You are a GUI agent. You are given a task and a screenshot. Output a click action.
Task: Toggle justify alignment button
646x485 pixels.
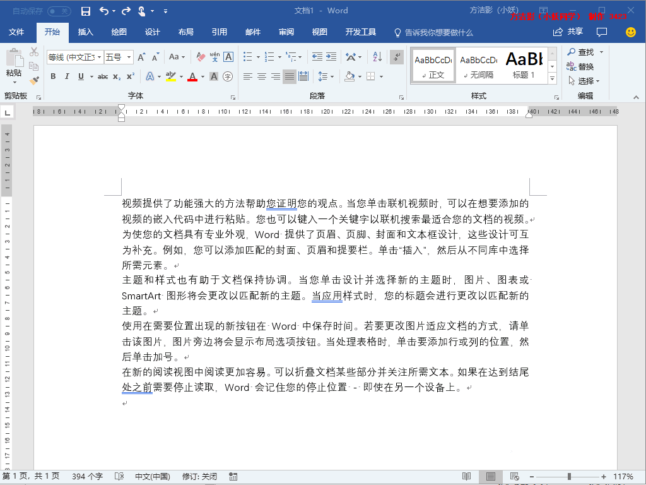tap(290, 76)
